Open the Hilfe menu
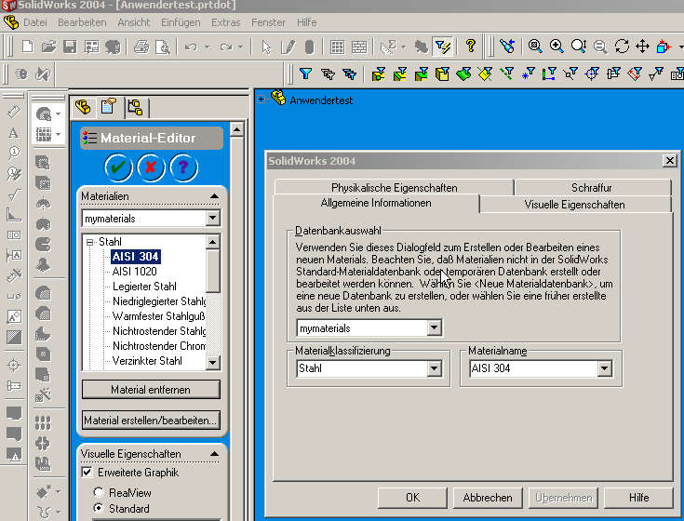The image size is (684, 521). [307, 22]
